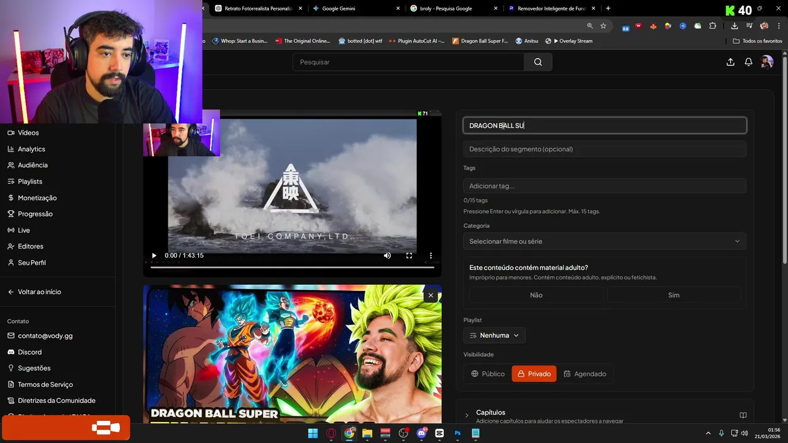Open Anitsu bookmark
Viewport: 788px width, 443px height.
click(x=527, y=41)
